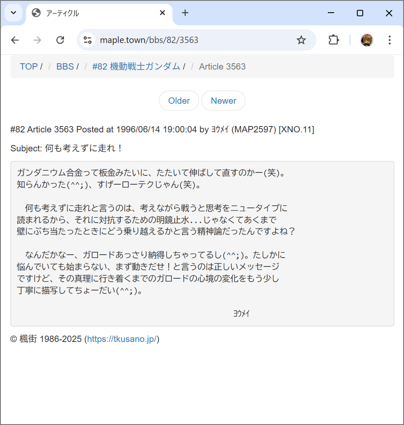Image resolution: width=404 pixels, height=425 pixels.
Task: Open a new tab with plus button
Action: (185, 13)
